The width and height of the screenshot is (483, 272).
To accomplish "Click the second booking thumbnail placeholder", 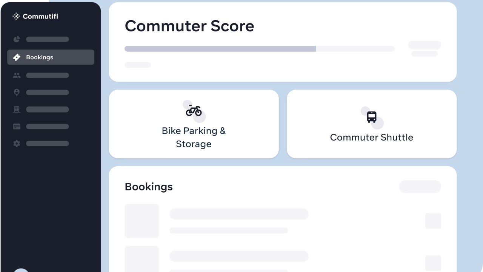I will (x=142, y=259).
